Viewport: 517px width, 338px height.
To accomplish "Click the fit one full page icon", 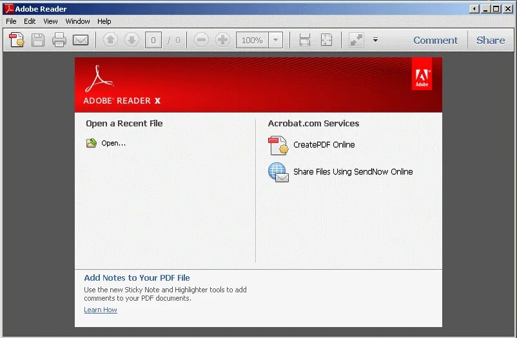I will 326,40.
